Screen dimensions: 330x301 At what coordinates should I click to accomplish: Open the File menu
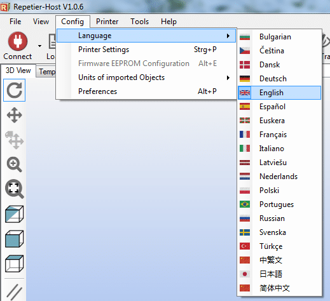(15, 22)
